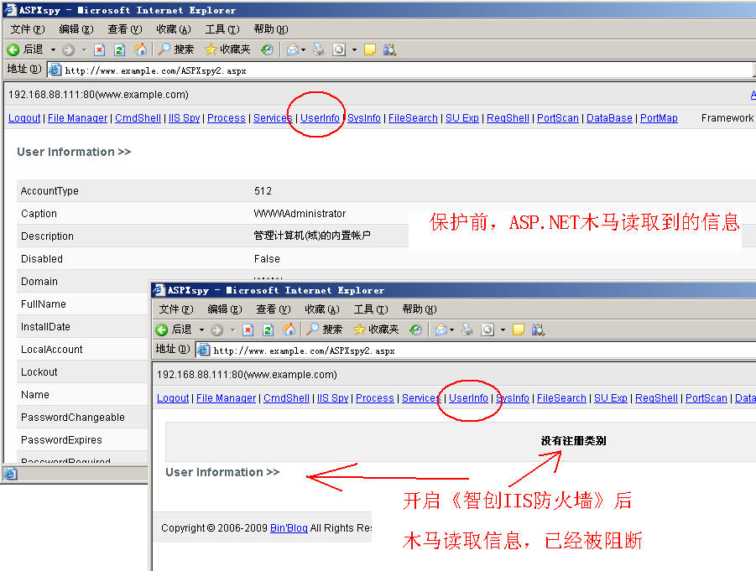Click Home icon in front IE window
756x571 pixels.
[289, 330]
